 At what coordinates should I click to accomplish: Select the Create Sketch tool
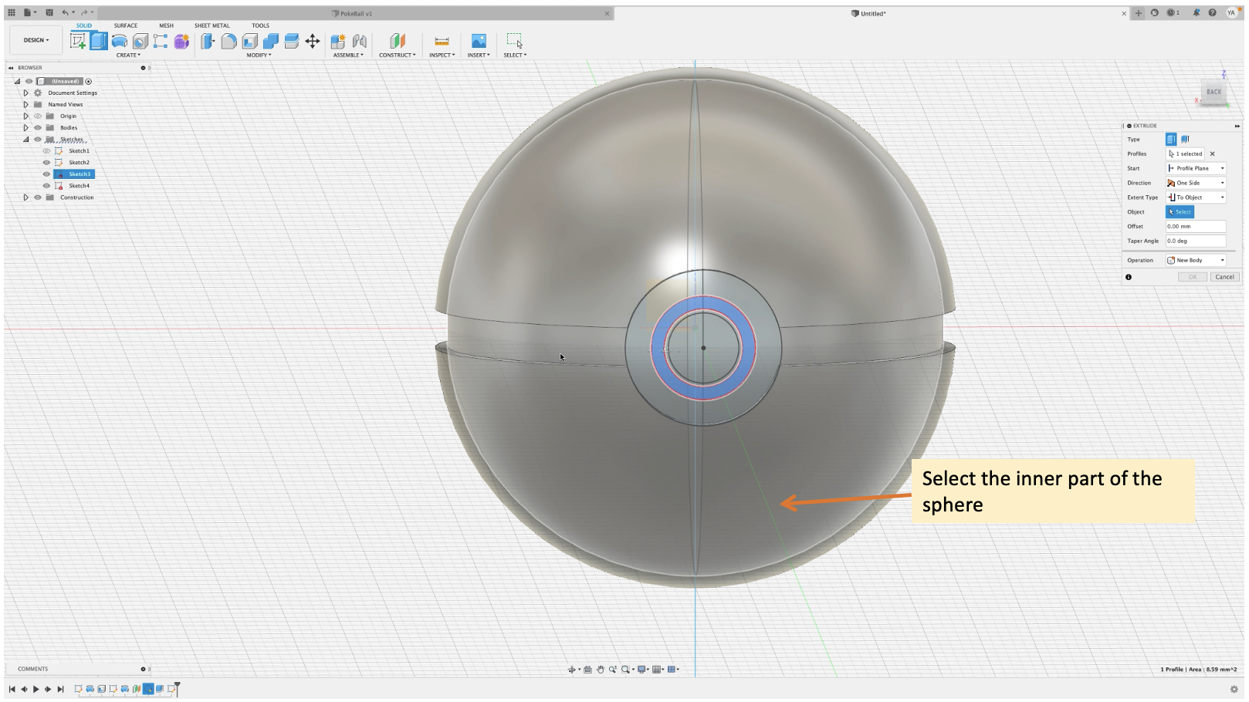click(x=78, y=41)
